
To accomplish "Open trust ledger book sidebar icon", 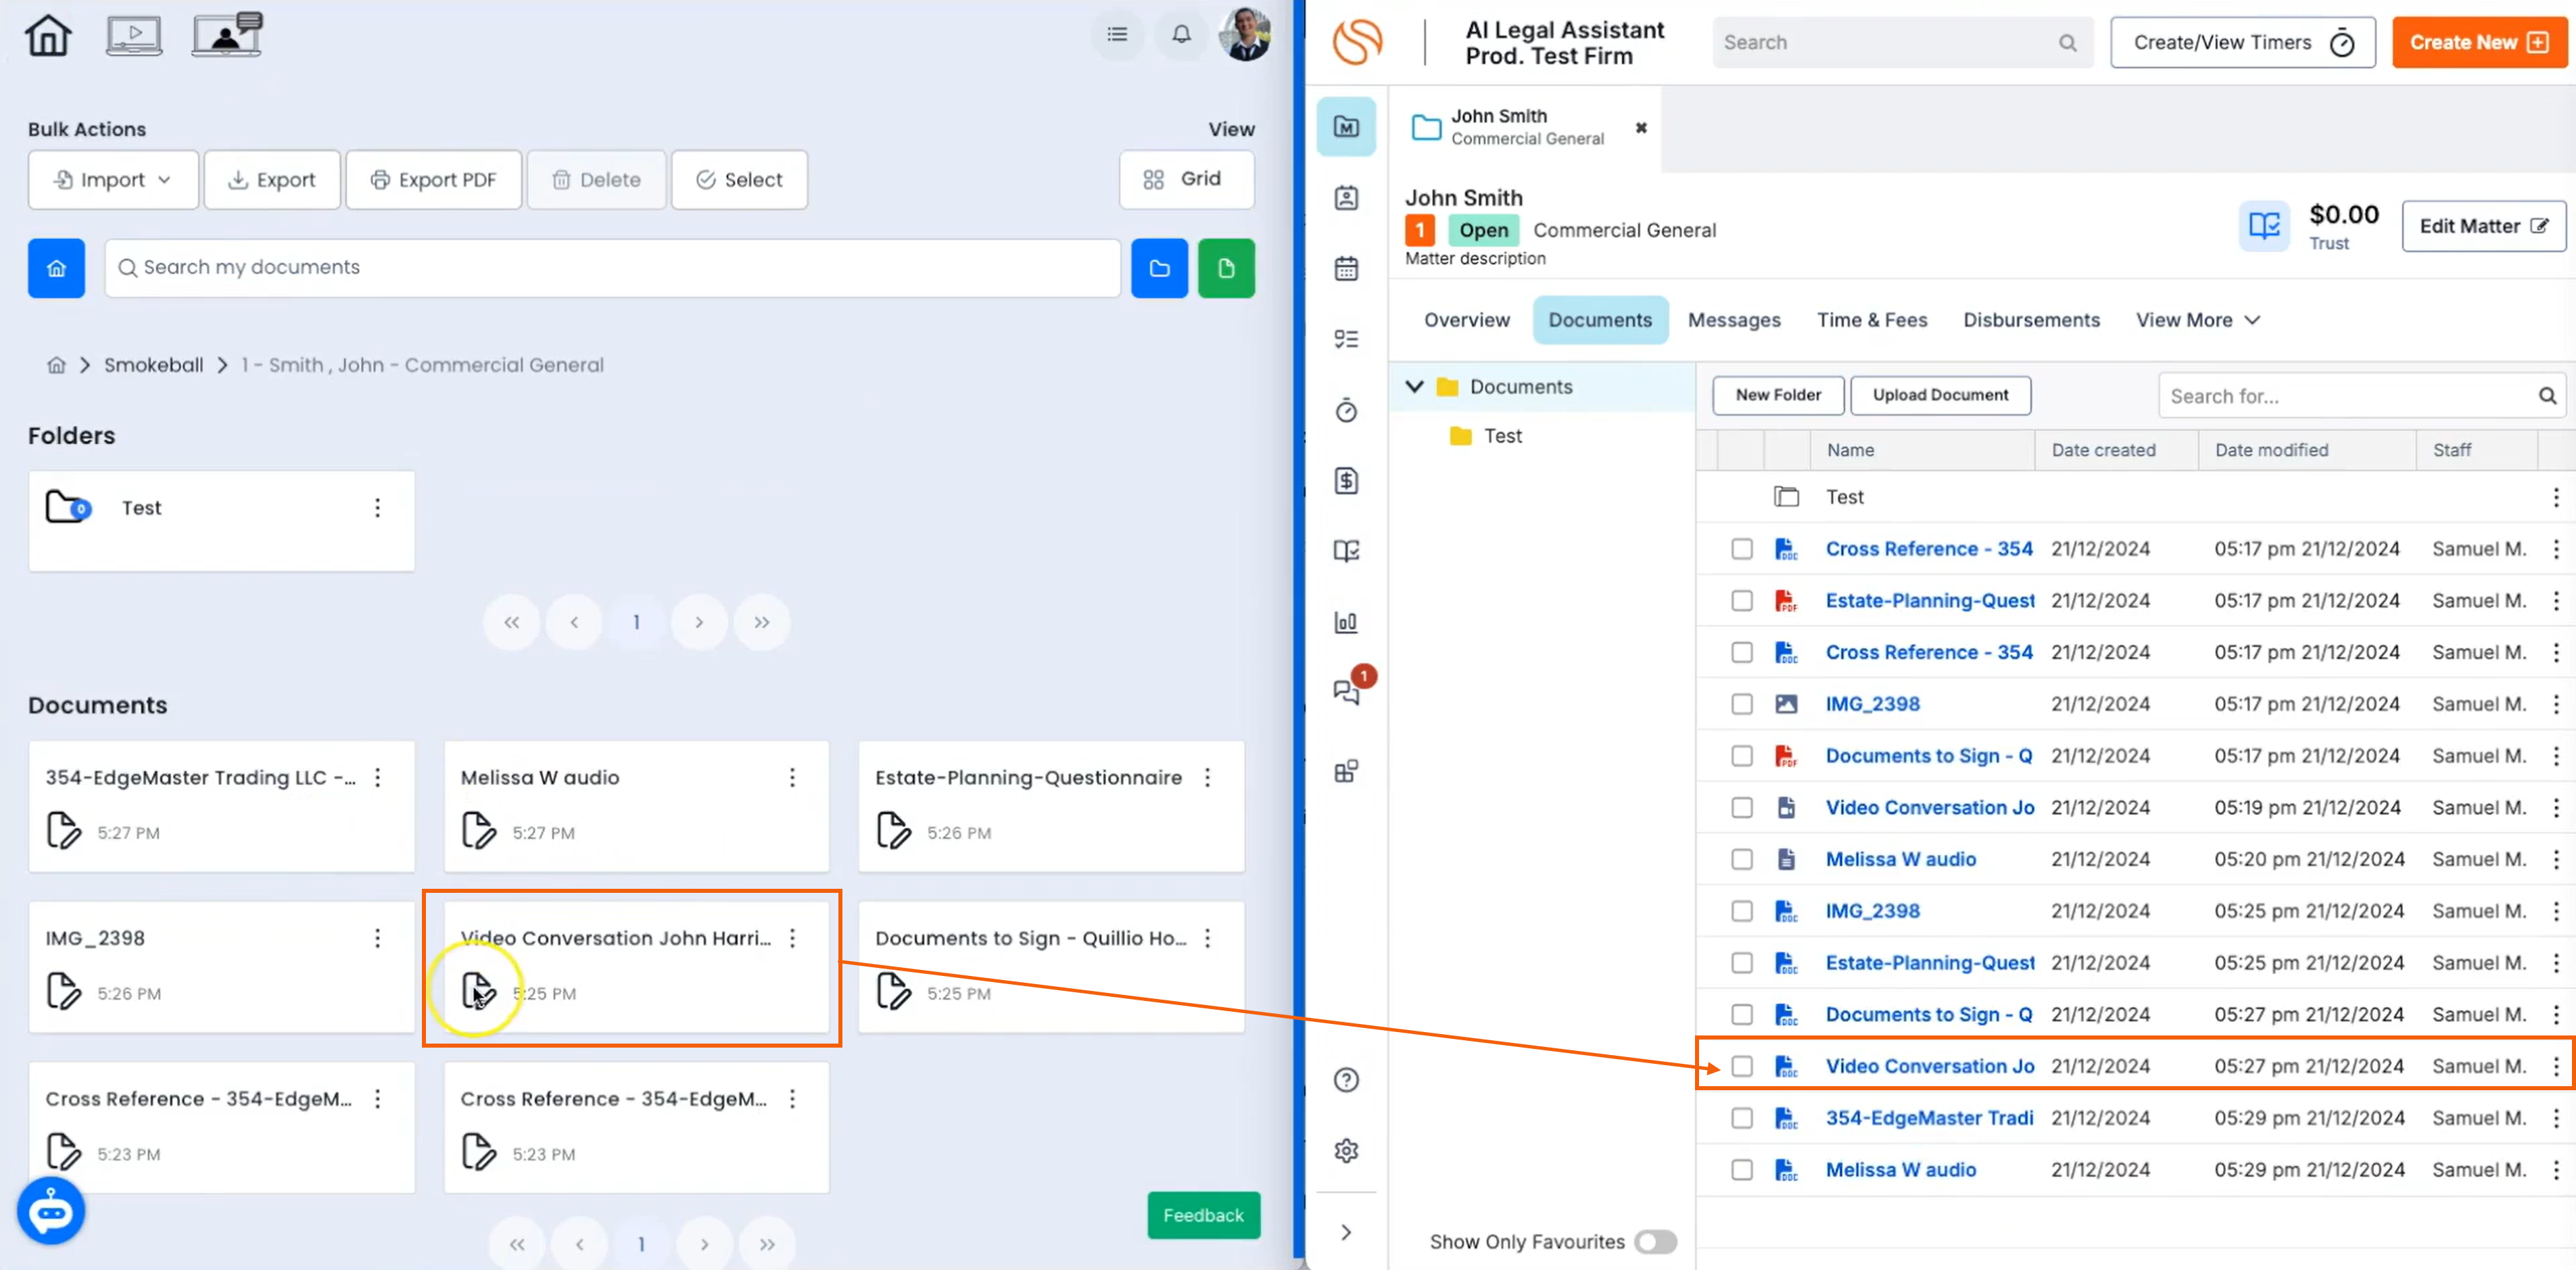I will 1346,551.
